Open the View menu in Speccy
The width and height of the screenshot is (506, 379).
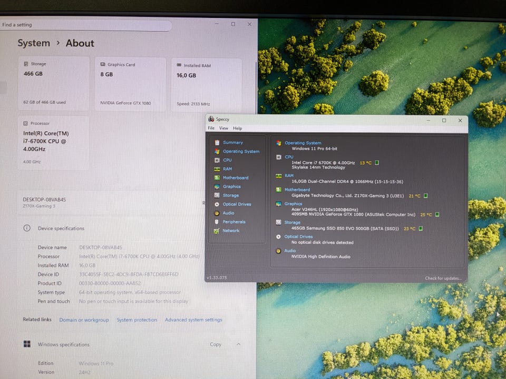click(x=223, y=128)
